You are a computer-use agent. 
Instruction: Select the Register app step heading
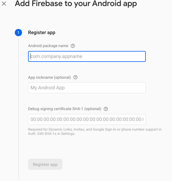click(42, 33)
